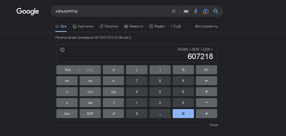
Task: Click the power xʸ key
Action: [x=114, y=114]
